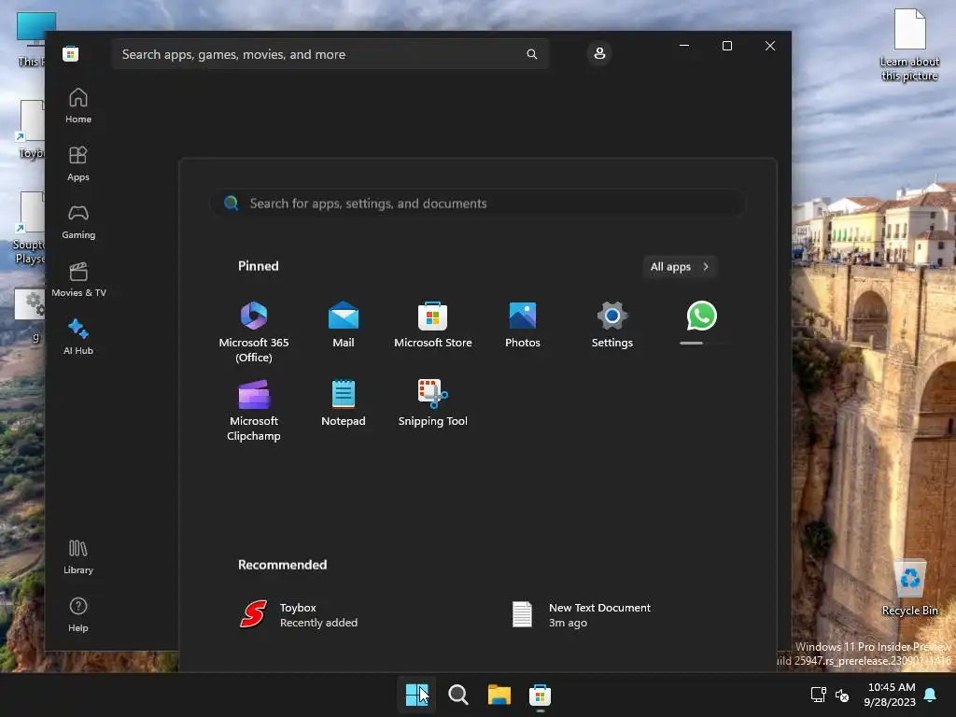Image resolution: width=956 pixels, height=717 pixels.
Task: Click the muted volume tray icon
Action: tap(842, 695)
